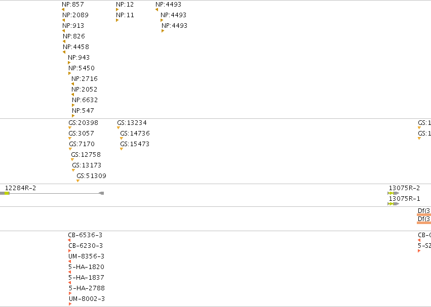Click the 13075R-1 transcript glyph

click(394, 204)
